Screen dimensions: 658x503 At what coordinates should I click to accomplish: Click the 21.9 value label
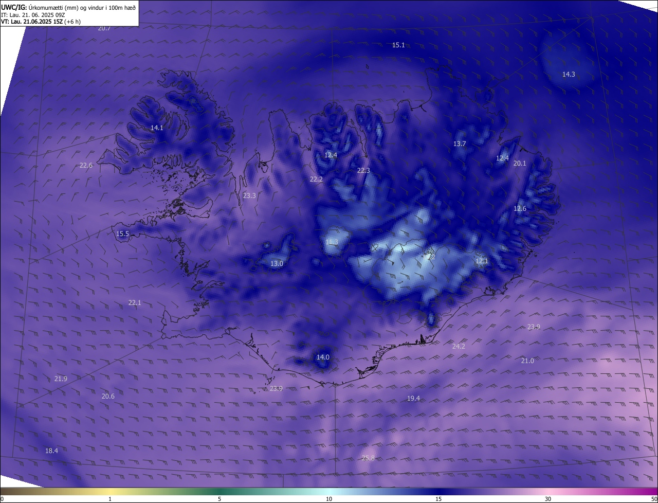pyautogui.click(x=61, y=379)
